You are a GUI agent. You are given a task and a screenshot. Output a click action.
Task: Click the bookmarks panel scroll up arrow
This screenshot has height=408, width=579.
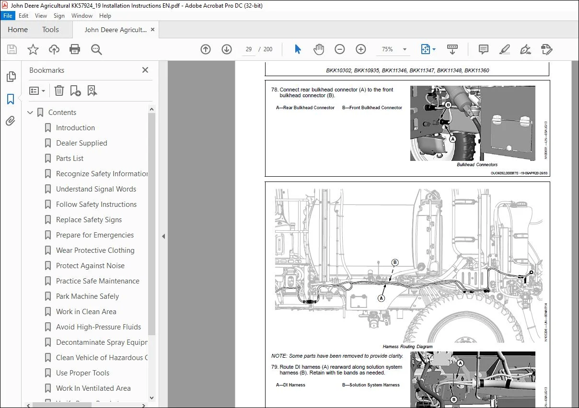click(152, 109)
